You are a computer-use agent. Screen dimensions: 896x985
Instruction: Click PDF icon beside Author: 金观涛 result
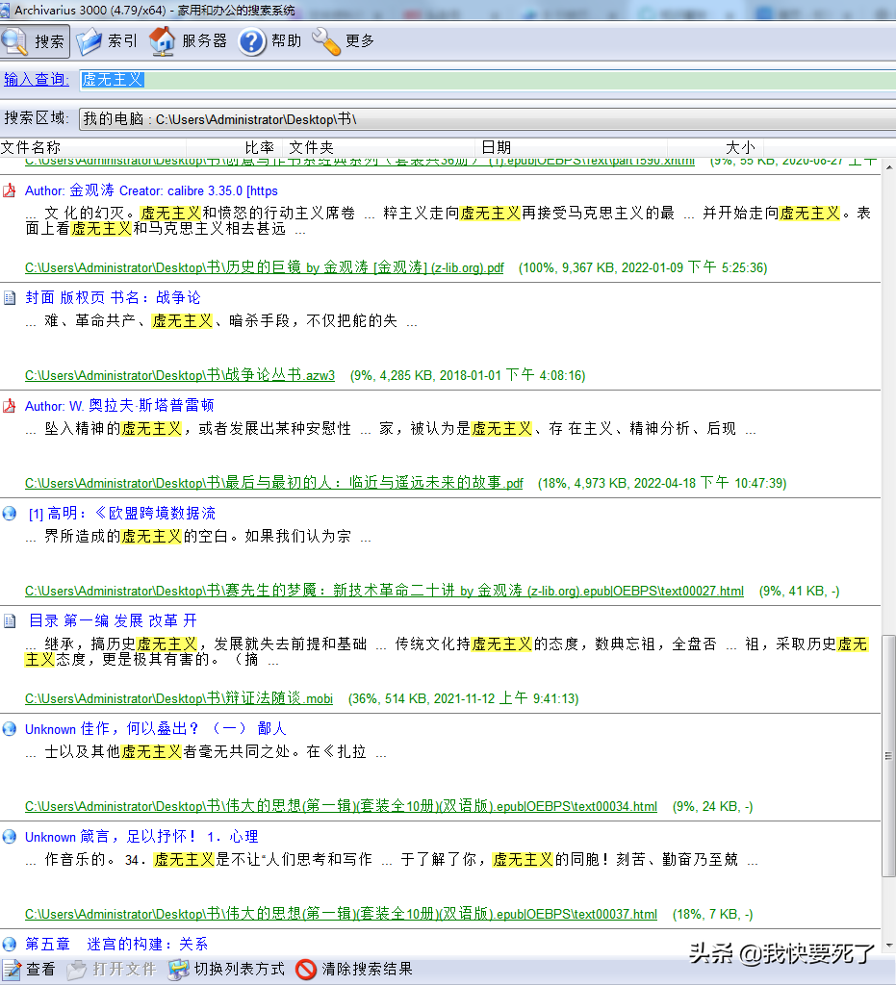click(x=10, y=190)
